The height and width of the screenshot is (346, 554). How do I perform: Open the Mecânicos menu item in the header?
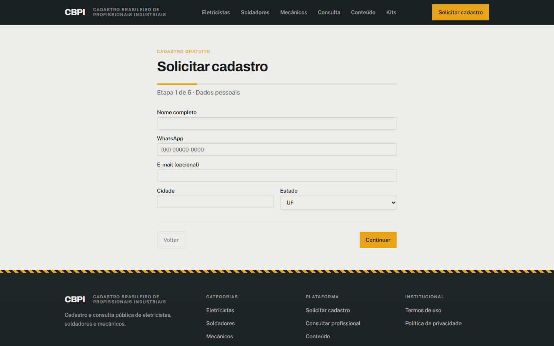point(294,12)
